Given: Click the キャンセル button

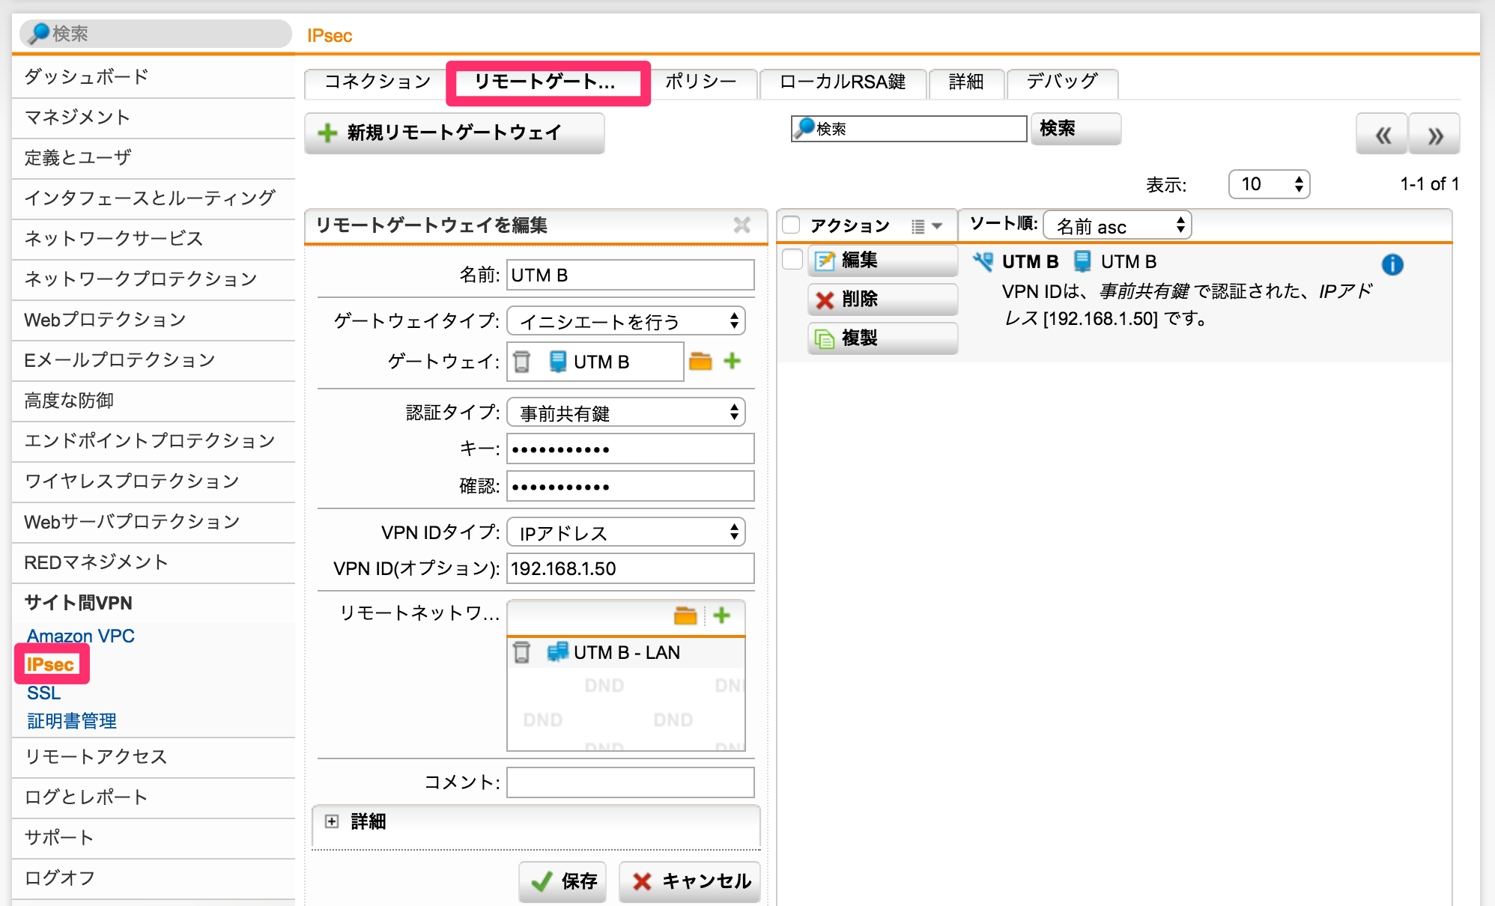Looking at the screenshot, I should pyautogui.click(x=690, y=881).
